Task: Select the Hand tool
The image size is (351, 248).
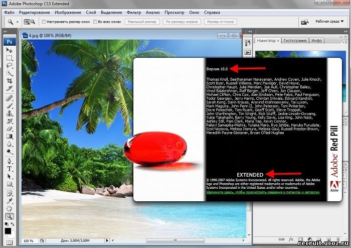Action: click(x=9, y=208)
